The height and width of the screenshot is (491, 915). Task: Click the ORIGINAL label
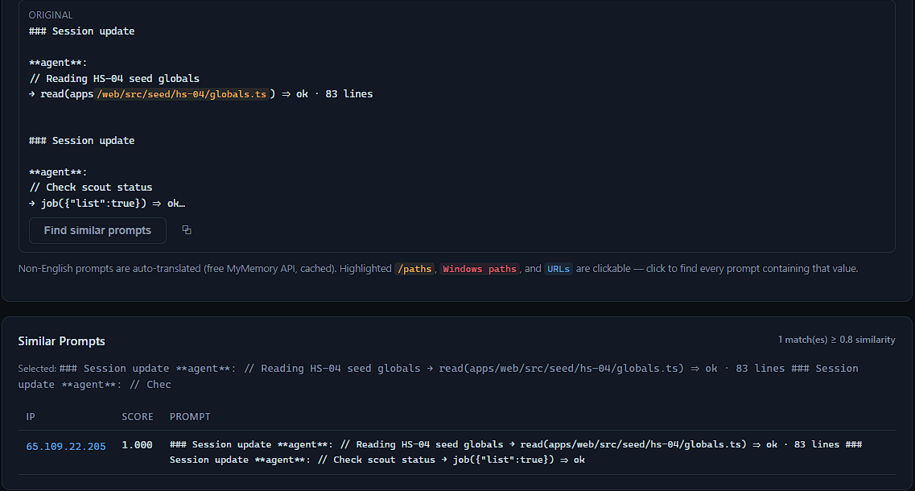click(x=51, y=15)
